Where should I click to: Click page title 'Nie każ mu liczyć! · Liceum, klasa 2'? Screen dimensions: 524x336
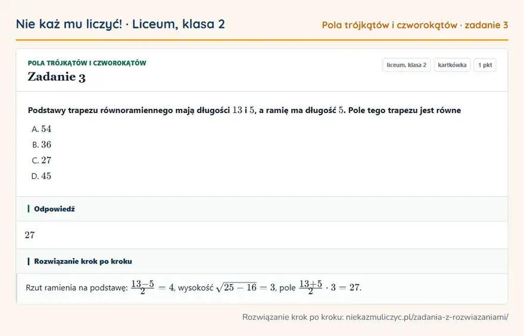click(120, 24)
